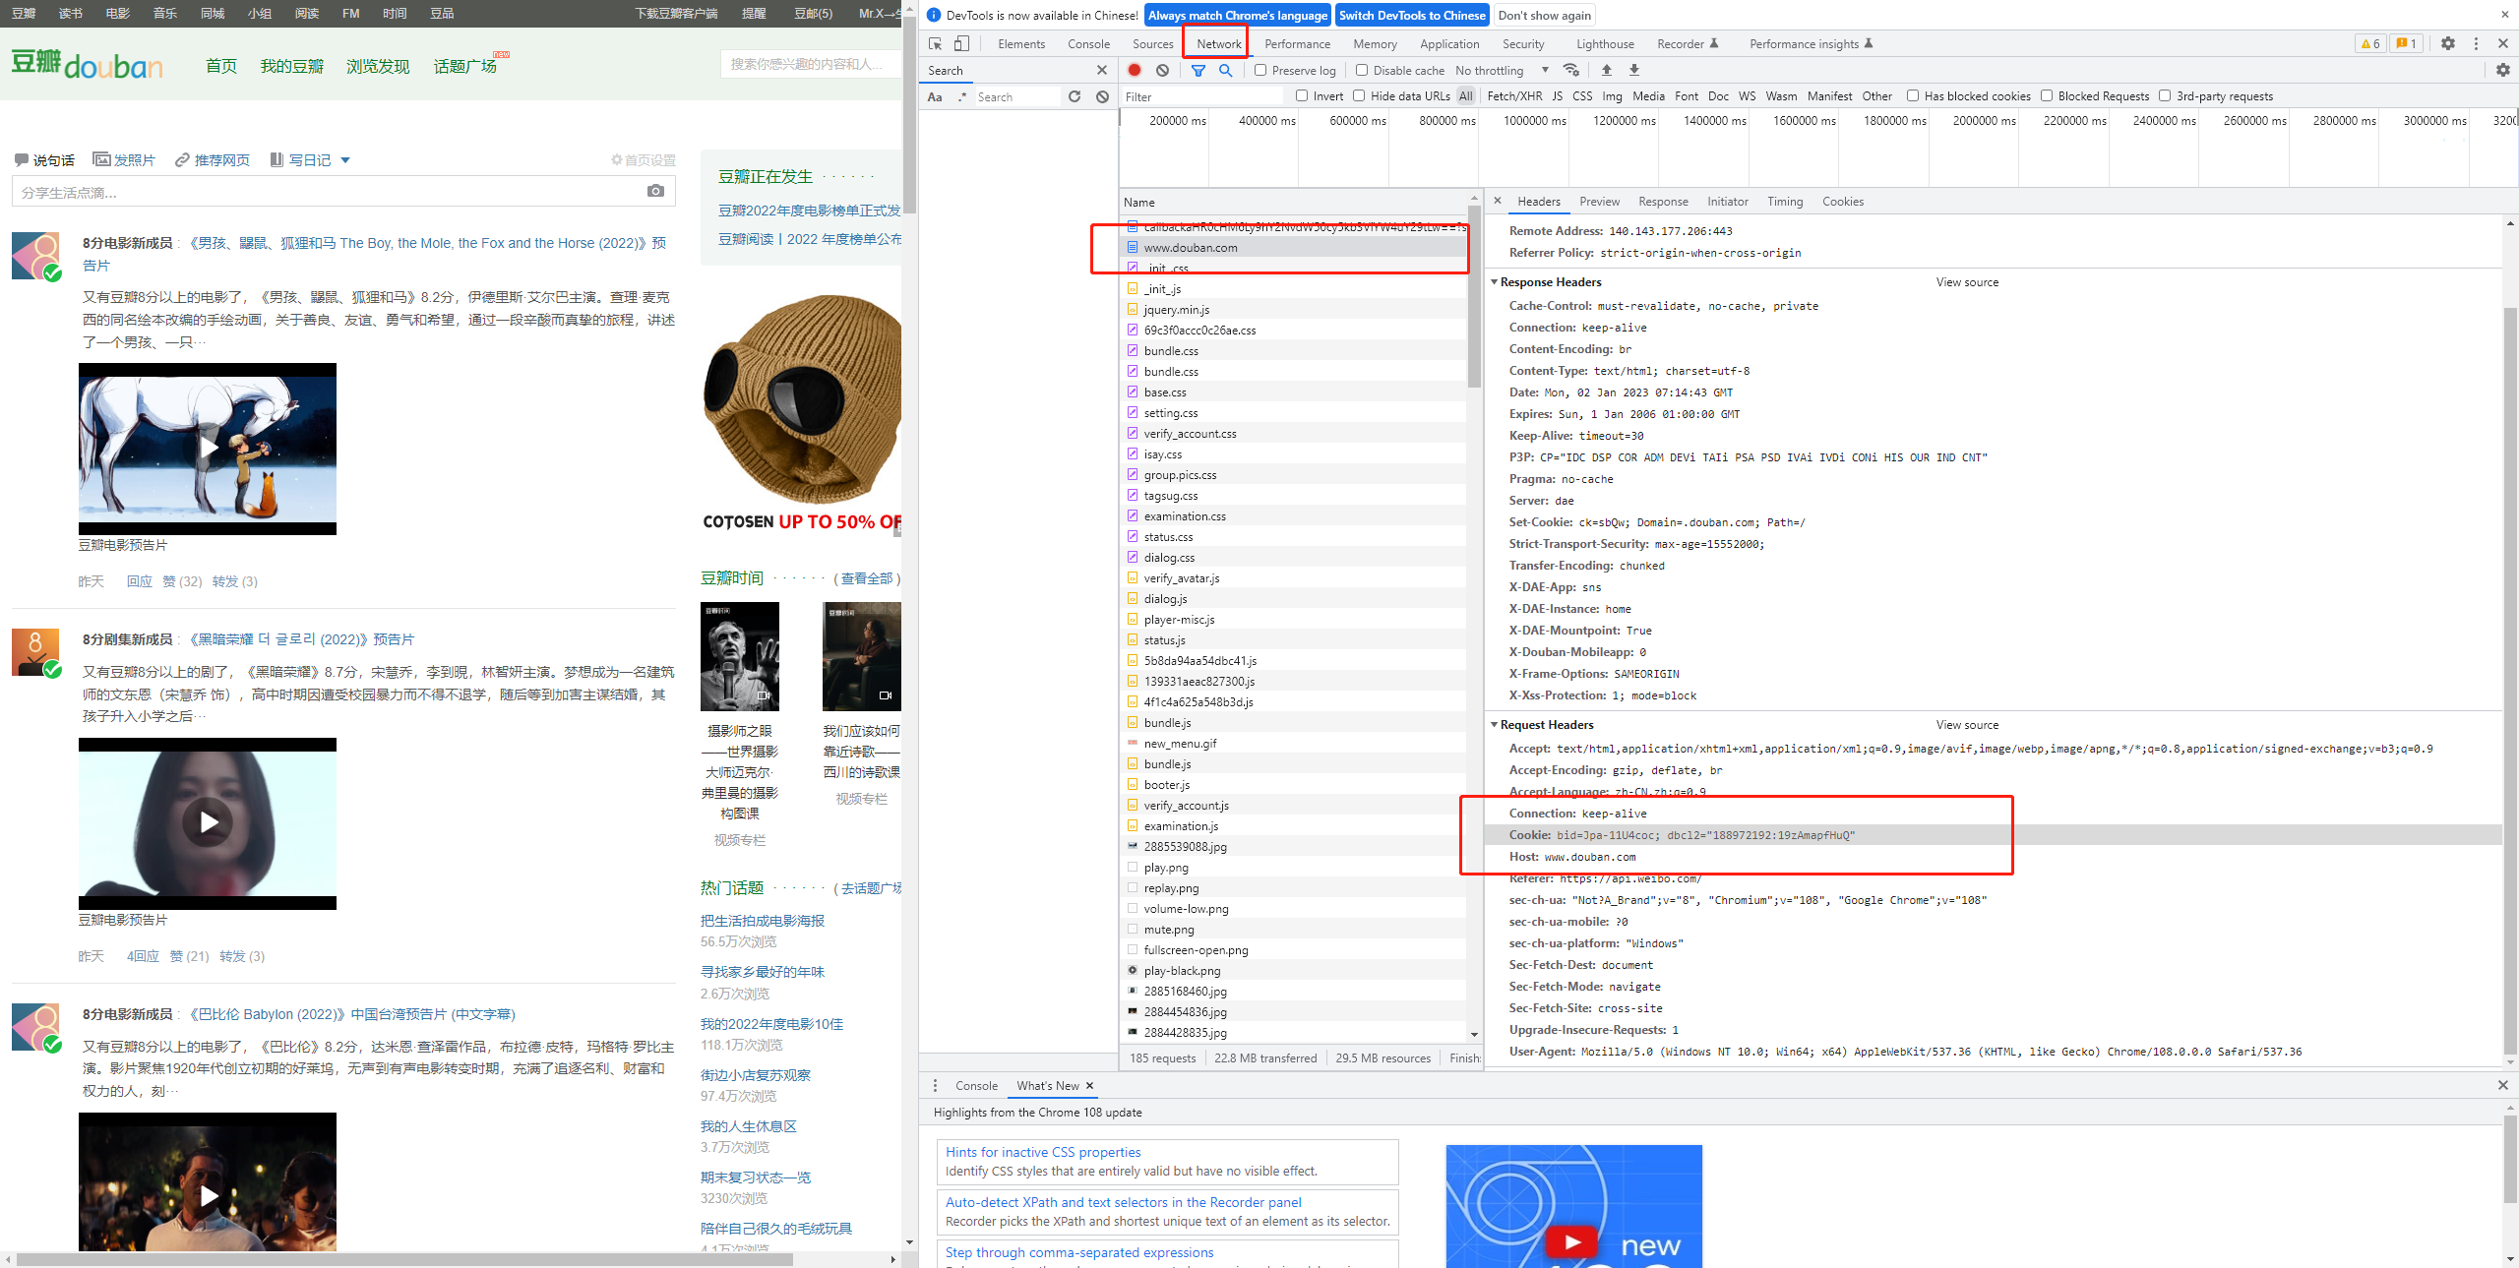The image size is (2519, 1268).
Task: Stop recording network log
Action: (1135, 70)
